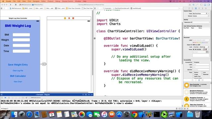212x119 pixels.
Task: Open the All Output filter menu
Action: [x=5, y=109]
